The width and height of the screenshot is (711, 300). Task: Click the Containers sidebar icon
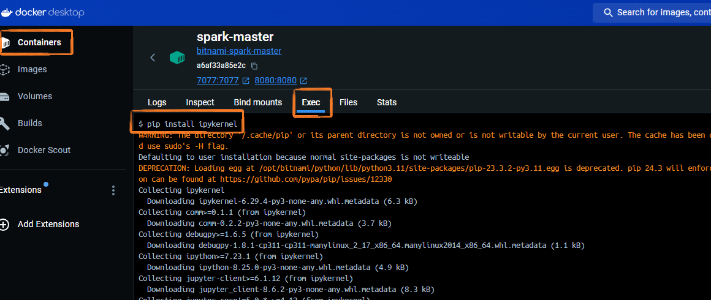[x=5, y=43]
